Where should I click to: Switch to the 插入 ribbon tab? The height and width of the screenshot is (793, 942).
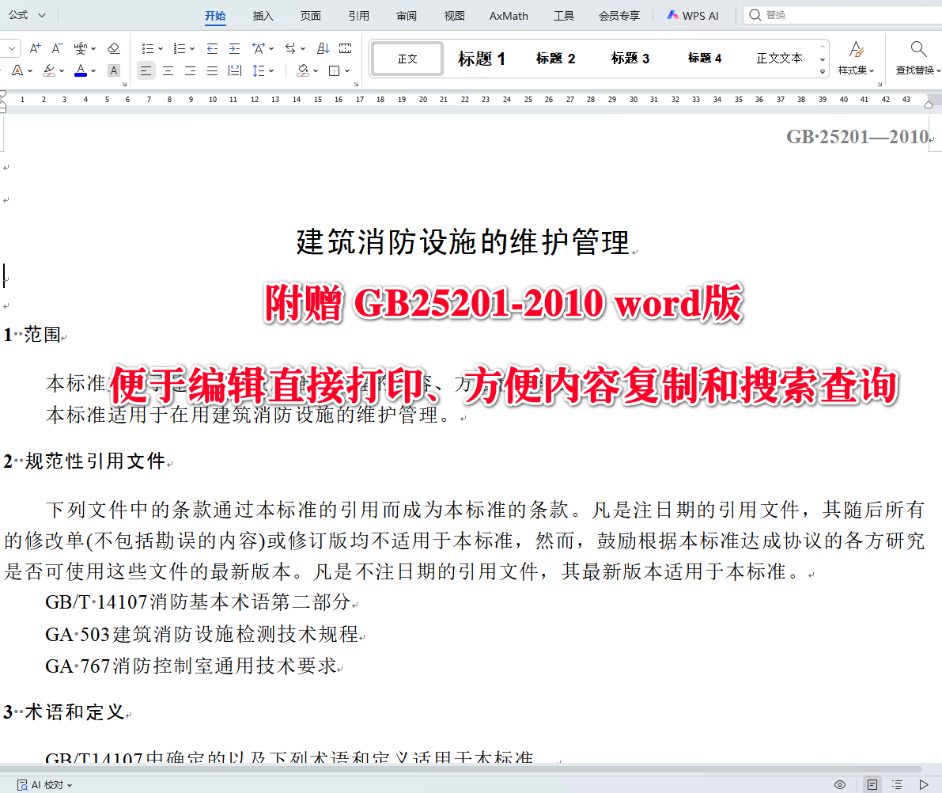263,15
